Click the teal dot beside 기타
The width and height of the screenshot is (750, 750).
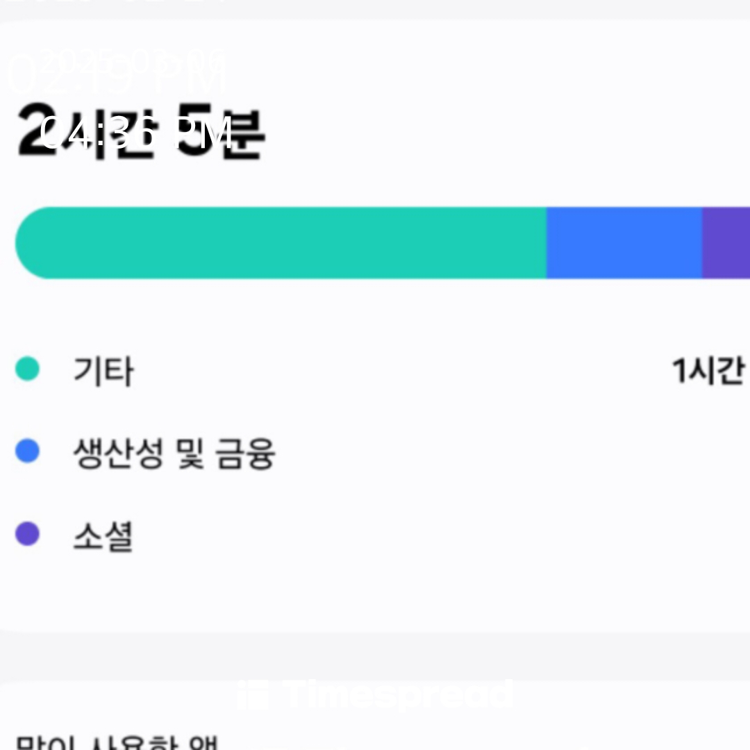pyautogui.click(x=27, y=369)
